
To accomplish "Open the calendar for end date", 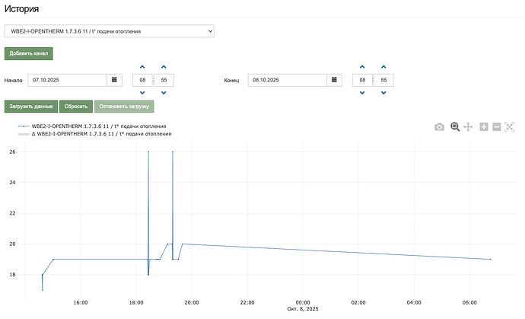I will pos(335,80).
